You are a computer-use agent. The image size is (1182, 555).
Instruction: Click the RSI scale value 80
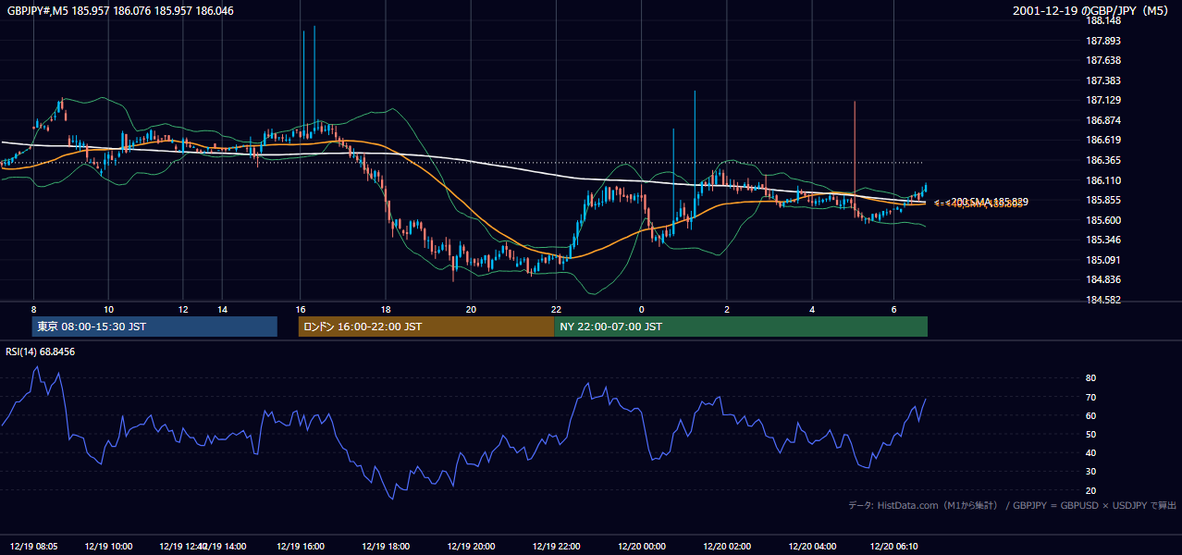[x=1090, y=378]
